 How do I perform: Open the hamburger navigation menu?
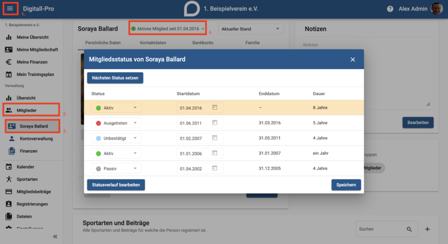pyautogui.click(x=10, y=8)
